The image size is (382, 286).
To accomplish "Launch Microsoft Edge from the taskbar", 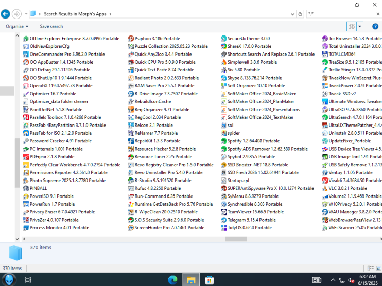I will click(173, 280).
